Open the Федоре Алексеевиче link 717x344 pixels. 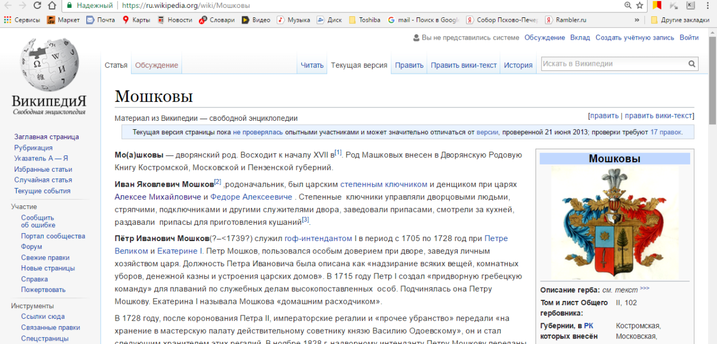coord(252,197)
